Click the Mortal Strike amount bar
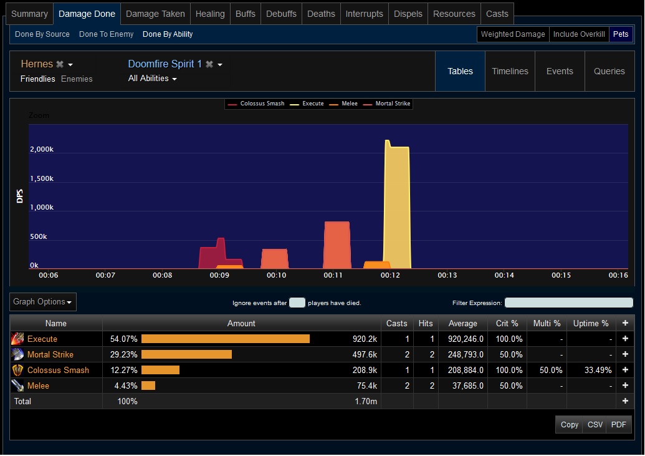645x456 pixels. pyautogui.click(x=187, y=354)
